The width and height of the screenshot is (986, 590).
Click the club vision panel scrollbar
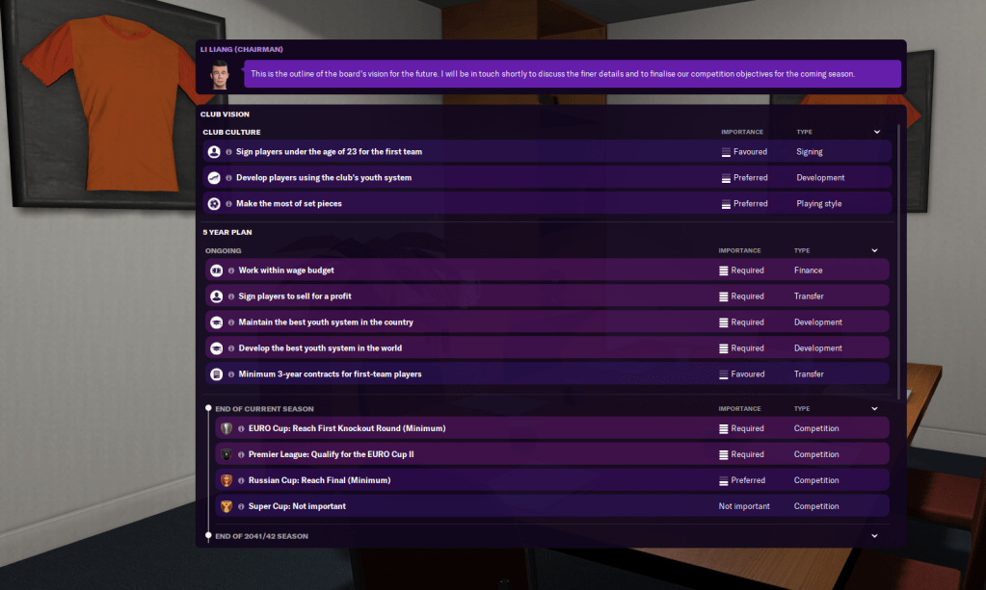pyautogui.click(x=898, y=261)
